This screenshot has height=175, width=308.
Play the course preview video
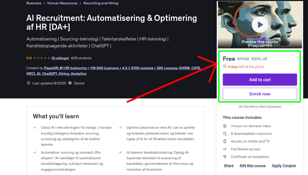click(x=260, y=24)
